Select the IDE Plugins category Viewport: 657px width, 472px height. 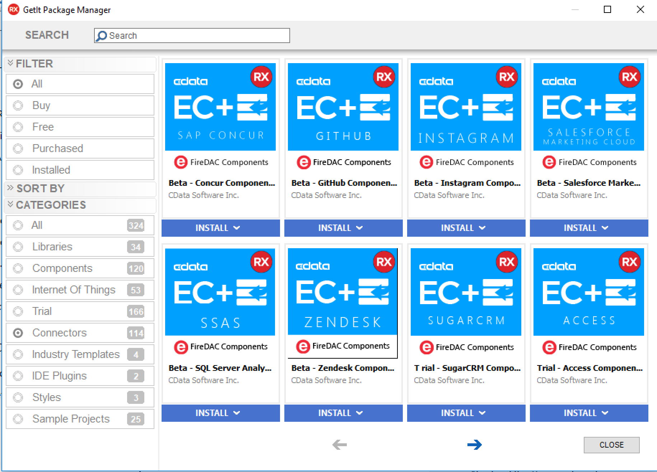point(80,376)
